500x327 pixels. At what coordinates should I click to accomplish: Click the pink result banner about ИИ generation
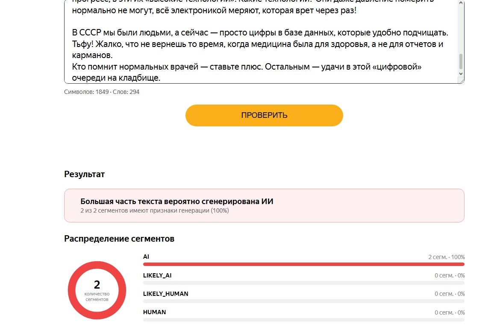264,205
